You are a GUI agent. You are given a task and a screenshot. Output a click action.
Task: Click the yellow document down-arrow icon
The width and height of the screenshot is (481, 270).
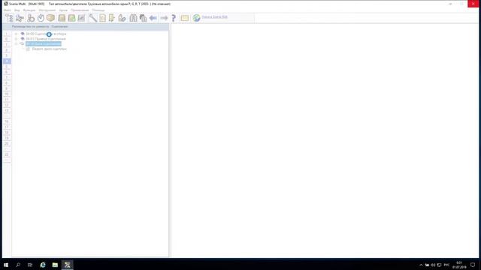coord(112,18)
